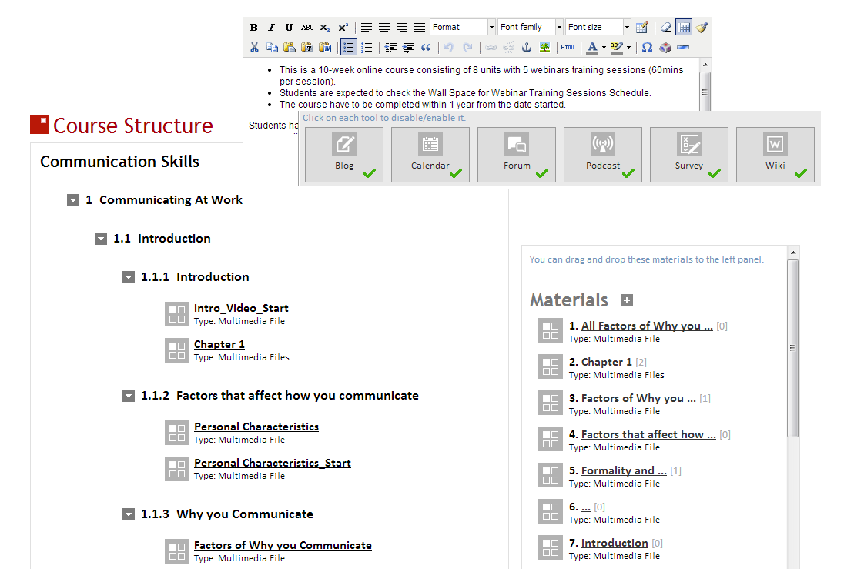Click the plain clipboard Paste icon
The width and height of the screenshot is (854, 569).
pos(290,48)
